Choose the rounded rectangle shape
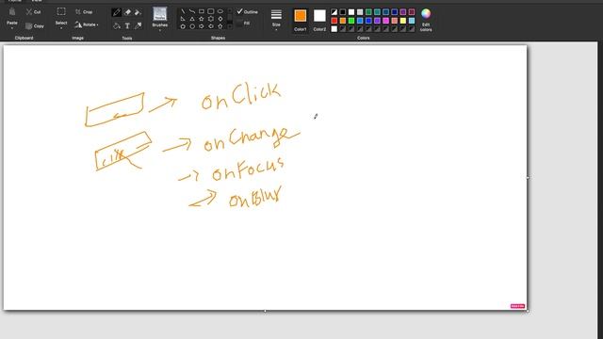The image size is (603, 339). [211, 11]
